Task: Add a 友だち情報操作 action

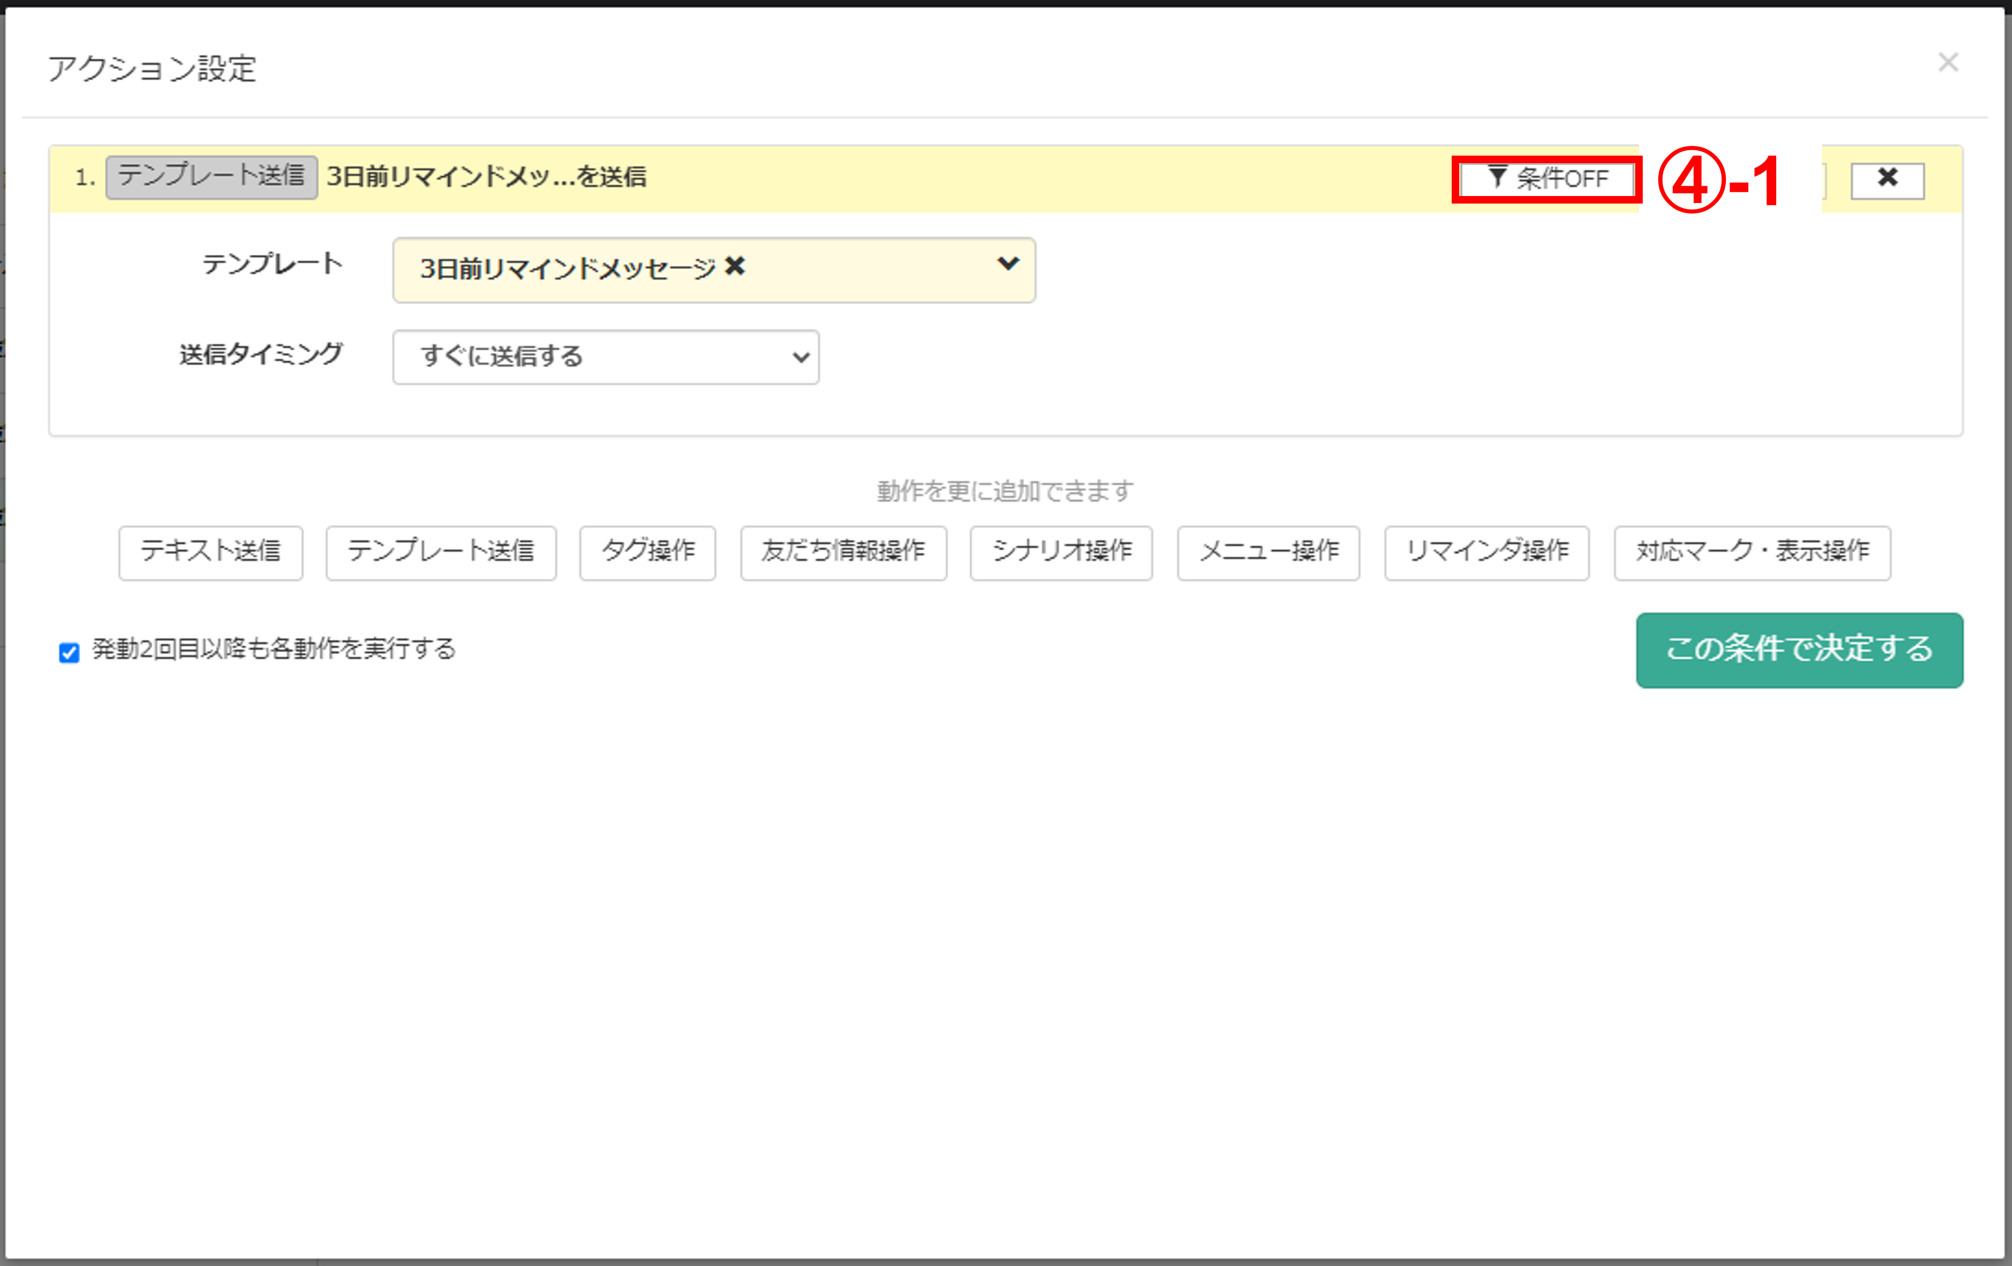Action: point(843,552)
